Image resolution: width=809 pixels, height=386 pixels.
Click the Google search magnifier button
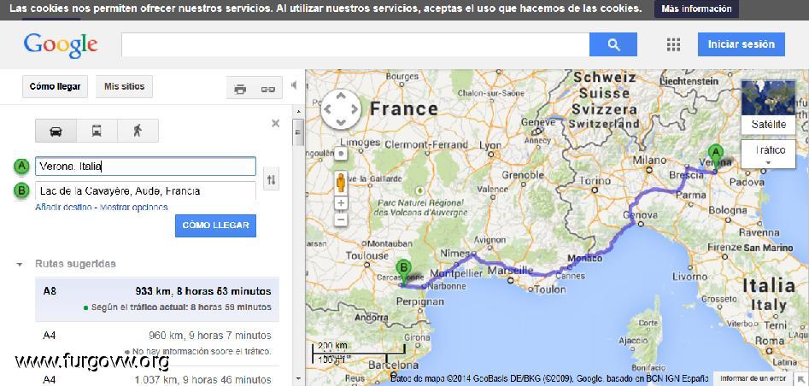pyautogui.click(x=613, y=44)
